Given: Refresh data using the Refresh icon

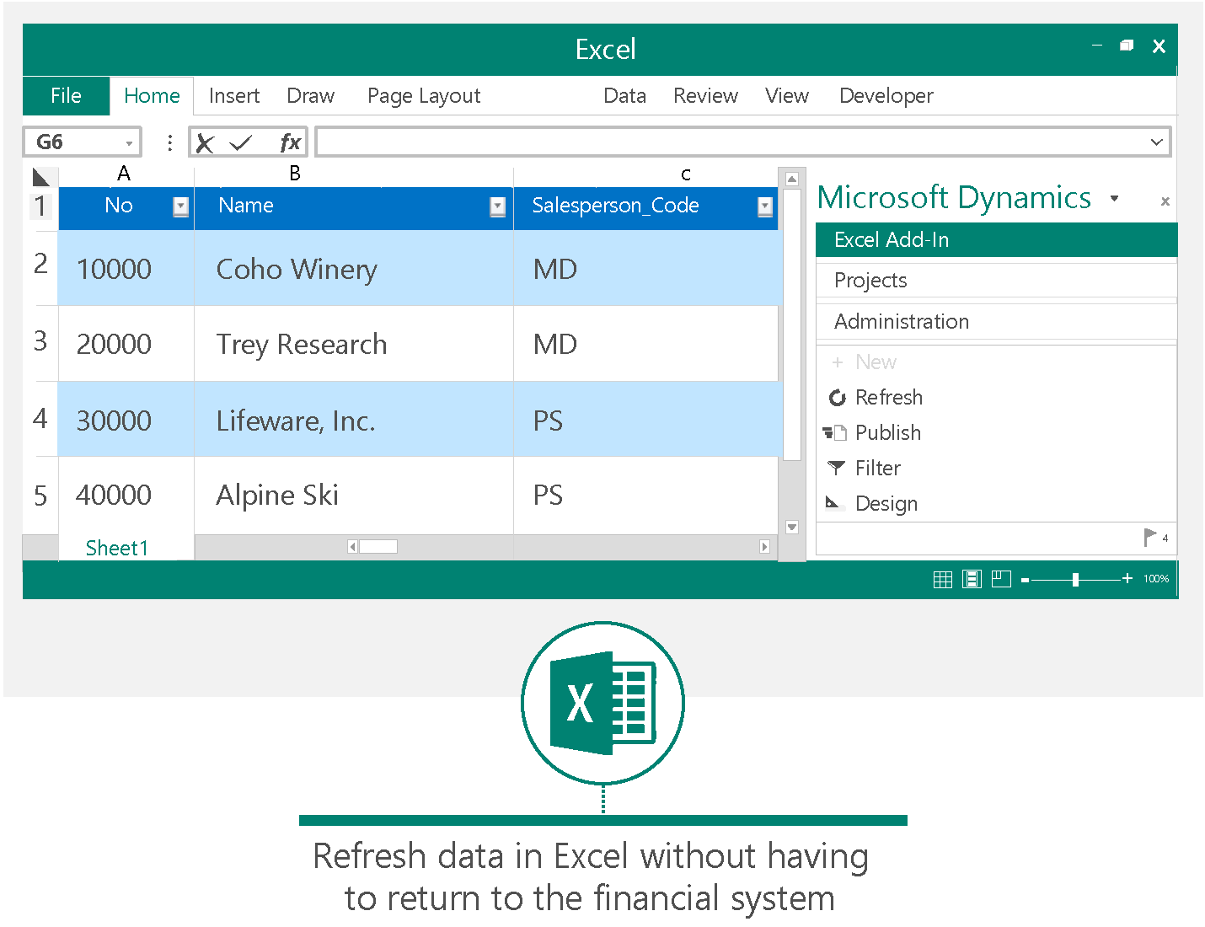Looking at the screenshot, I should point(838,397).
